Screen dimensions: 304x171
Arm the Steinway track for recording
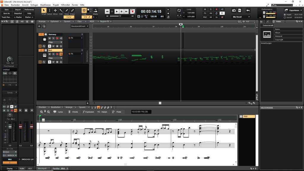tap(57, 38)
